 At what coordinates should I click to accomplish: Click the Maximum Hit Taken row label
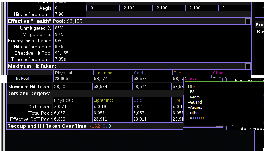click(30, 87)
